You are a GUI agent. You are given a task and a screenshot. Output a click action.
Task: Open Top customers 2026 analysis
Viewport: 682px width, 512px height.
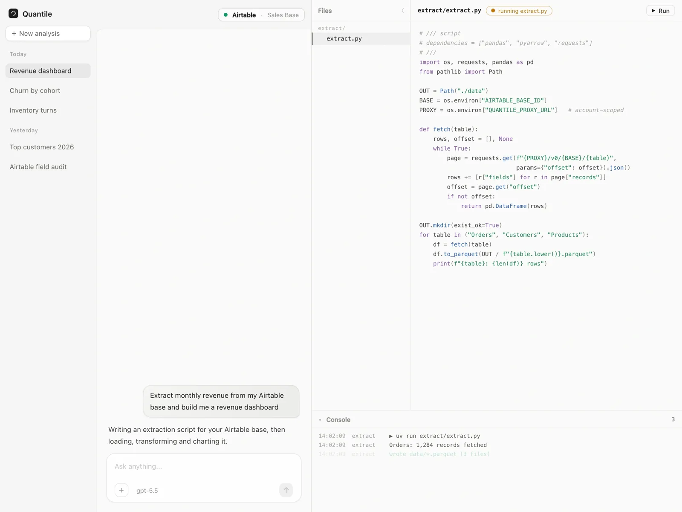(x=48, y=147)
